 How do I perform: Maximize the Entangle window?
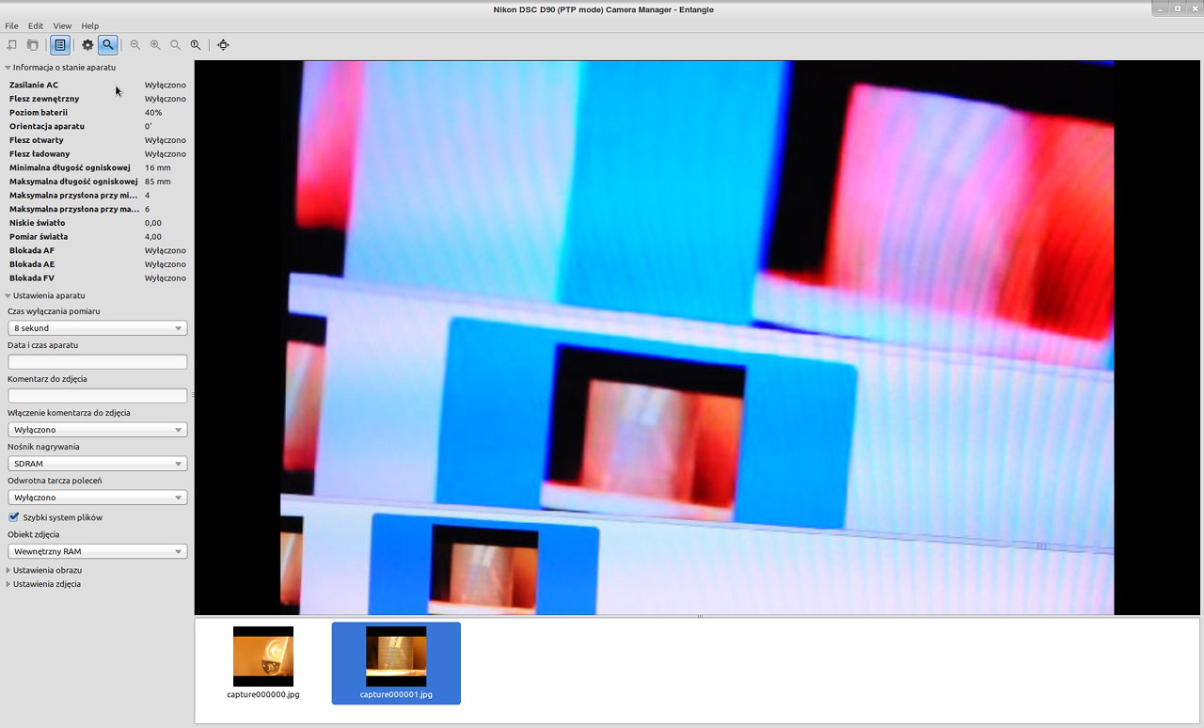pos(1177,8)
